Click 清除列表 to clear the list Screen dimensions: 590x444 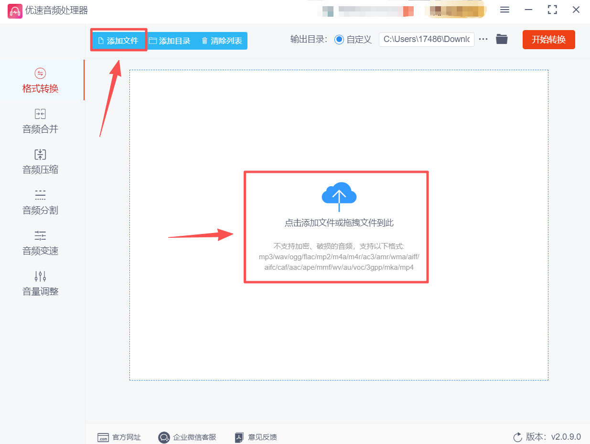pos(222,41)
